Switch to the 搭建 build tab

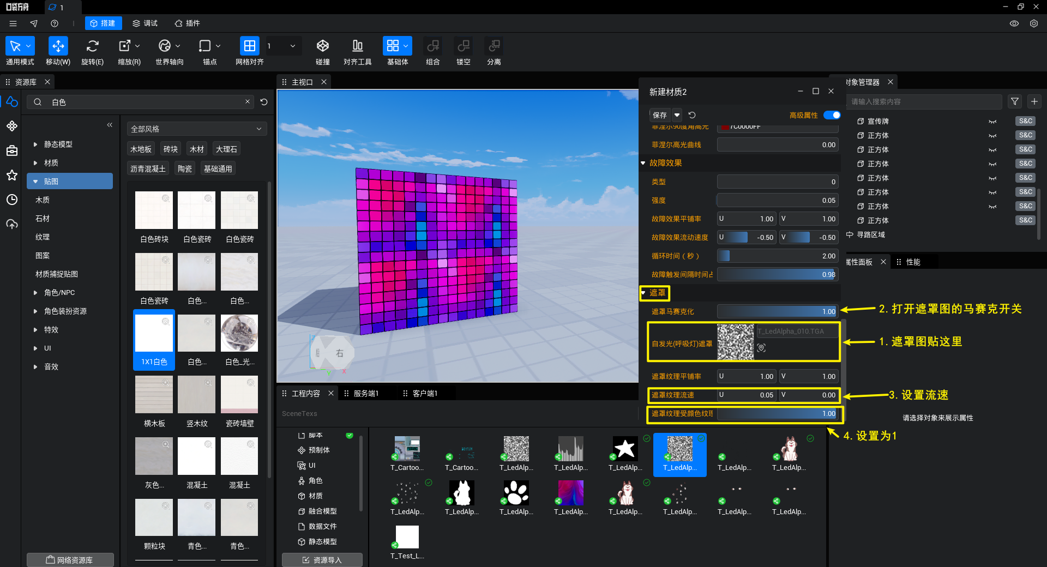click(103, 23)
